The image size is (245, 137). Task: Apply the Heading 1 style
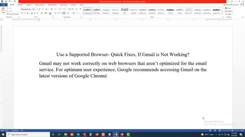(x=106, y=11)
